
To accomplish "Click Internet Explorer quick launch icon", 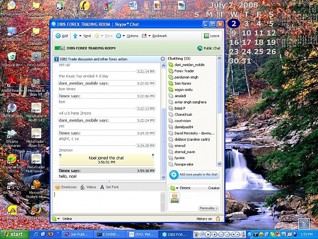I will coord(36,234).
